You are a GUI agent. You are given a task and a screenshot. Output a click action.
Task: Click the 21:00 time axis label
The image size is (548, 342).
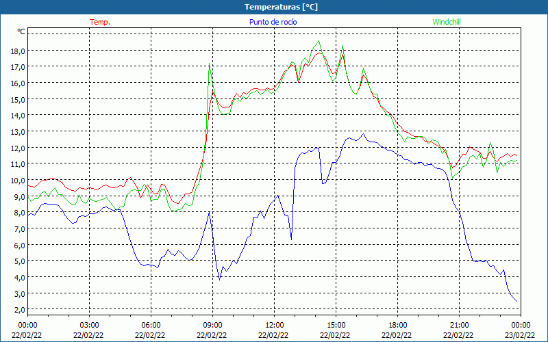(459, 326)
